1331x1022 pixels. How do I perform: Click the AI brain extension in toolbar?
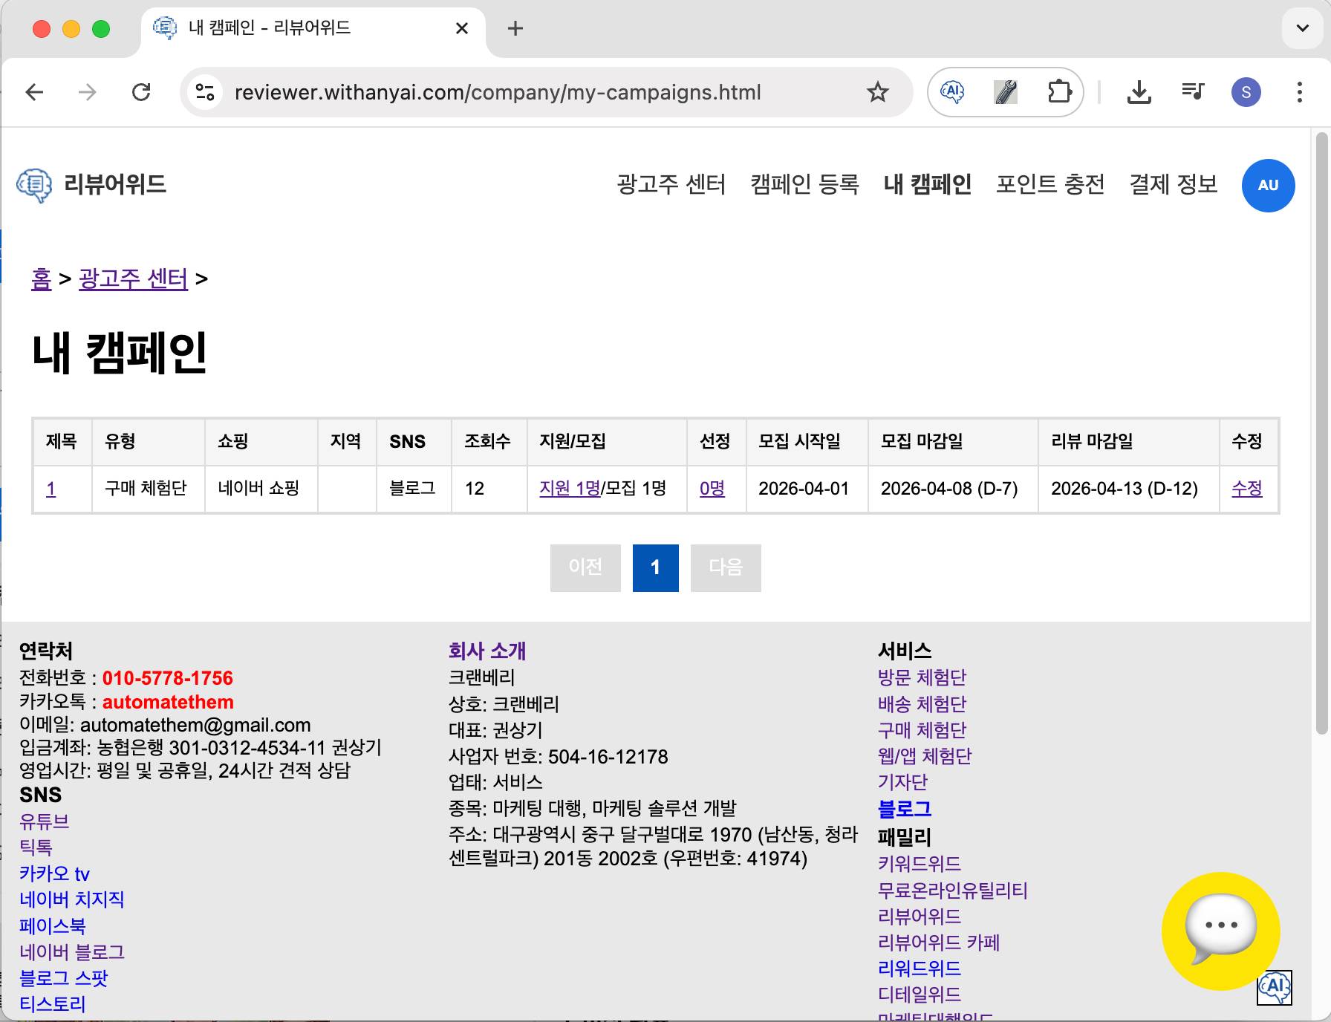(952, 92)
